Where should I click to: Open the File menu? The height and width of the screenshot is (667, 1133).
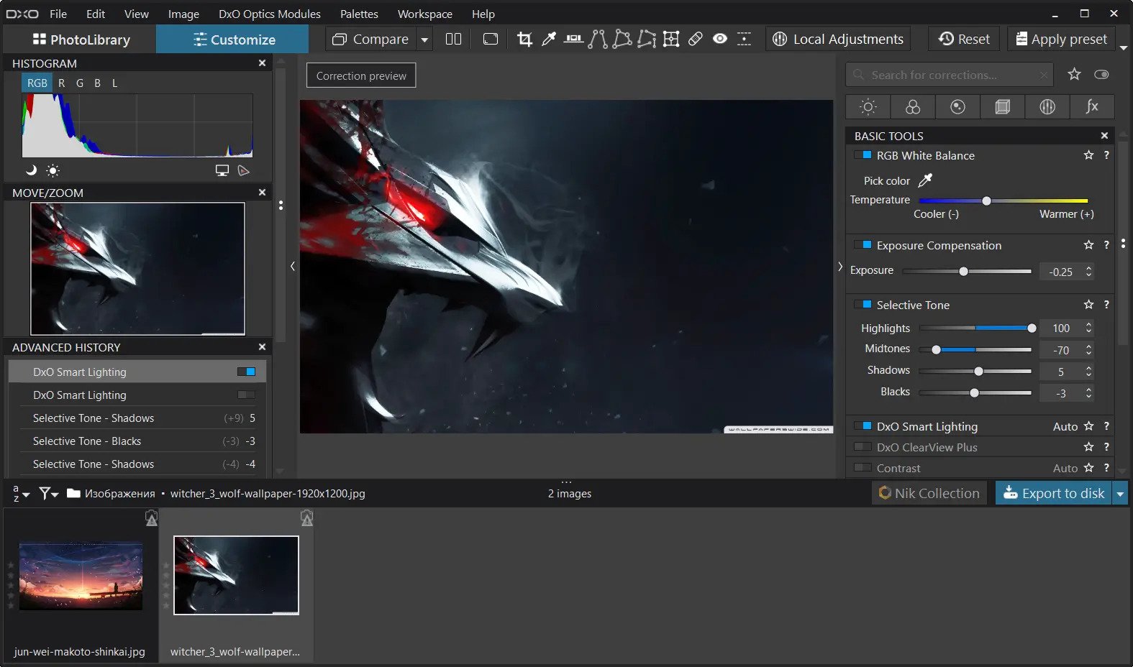pos(58,14)
